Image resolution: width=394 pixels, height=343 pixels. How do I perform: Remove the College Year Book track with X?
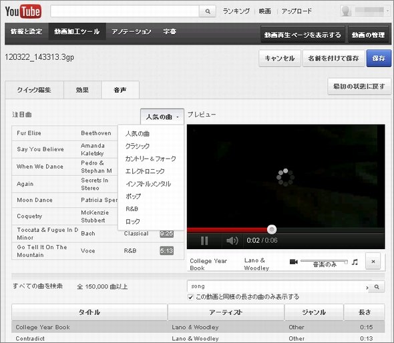pyautogui.click(x=373, y=261)
